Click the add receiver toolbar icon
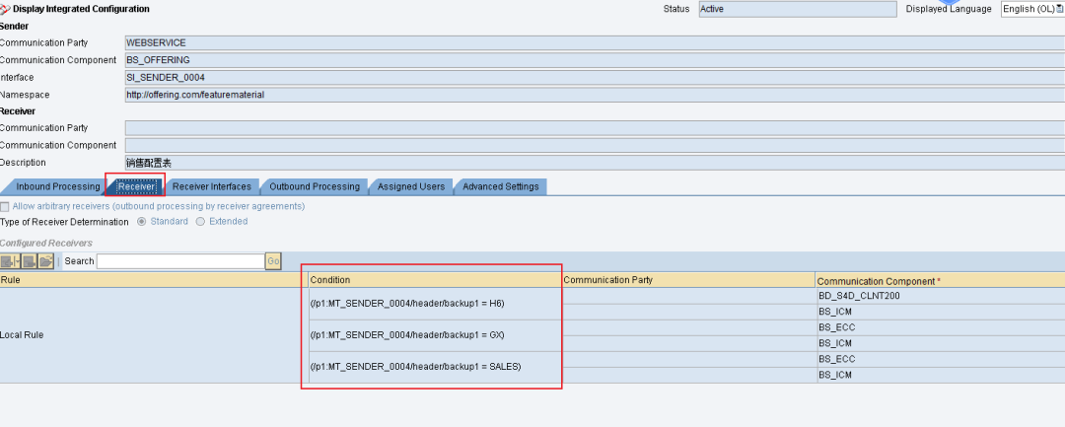1065x427 pixels. [8, 261]
